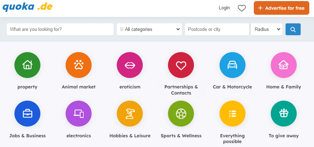Open the Login link
Screen dimensions: 314x147
click(224, 8)
